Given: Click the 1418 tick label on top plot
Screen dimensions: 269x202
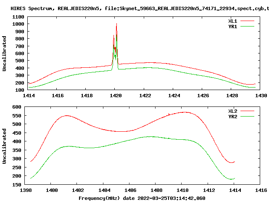Looking at the screenshot, I should pyautogui.click(x=87, y=96).
